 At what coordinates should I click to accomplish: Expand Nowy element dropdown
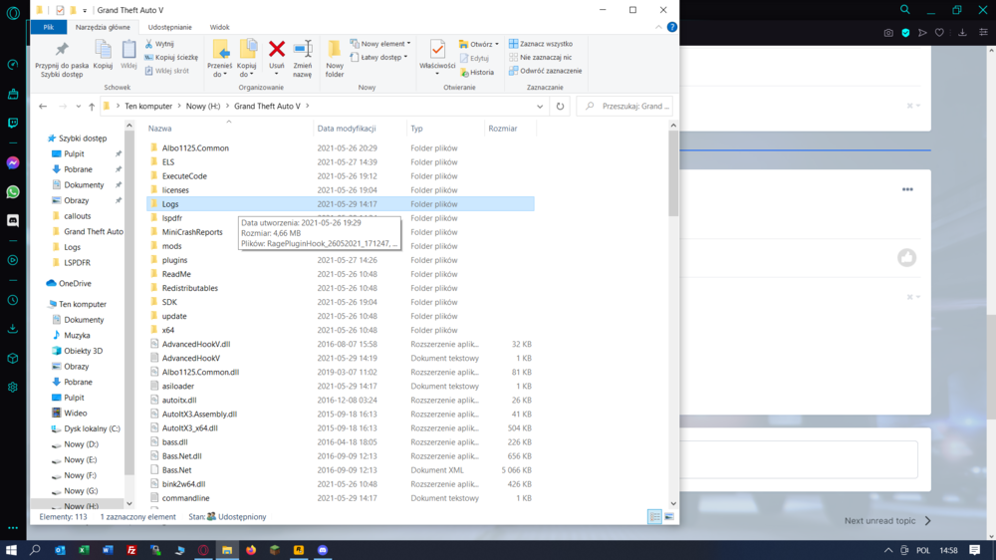point(381,44)
